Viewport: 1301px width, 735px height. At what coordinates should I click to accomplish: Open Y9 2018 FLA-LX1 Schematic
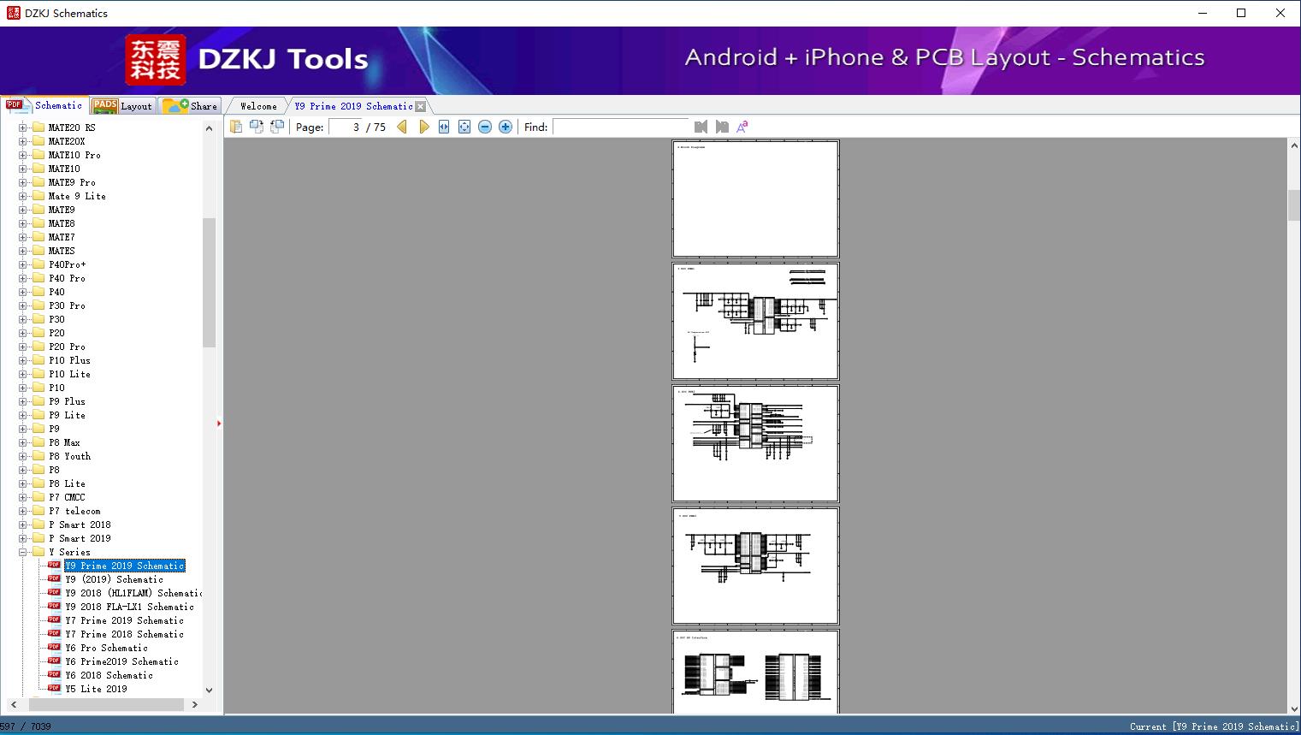pos(130,607)
